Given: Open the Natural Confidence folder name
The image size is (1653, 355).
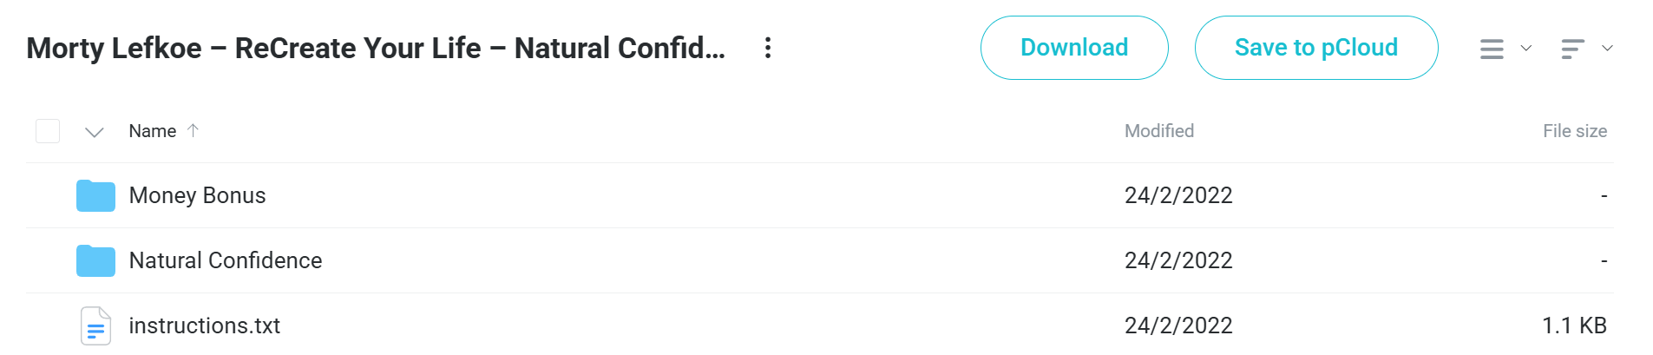Looking at the screenshot, I should (x=226, y=260).
